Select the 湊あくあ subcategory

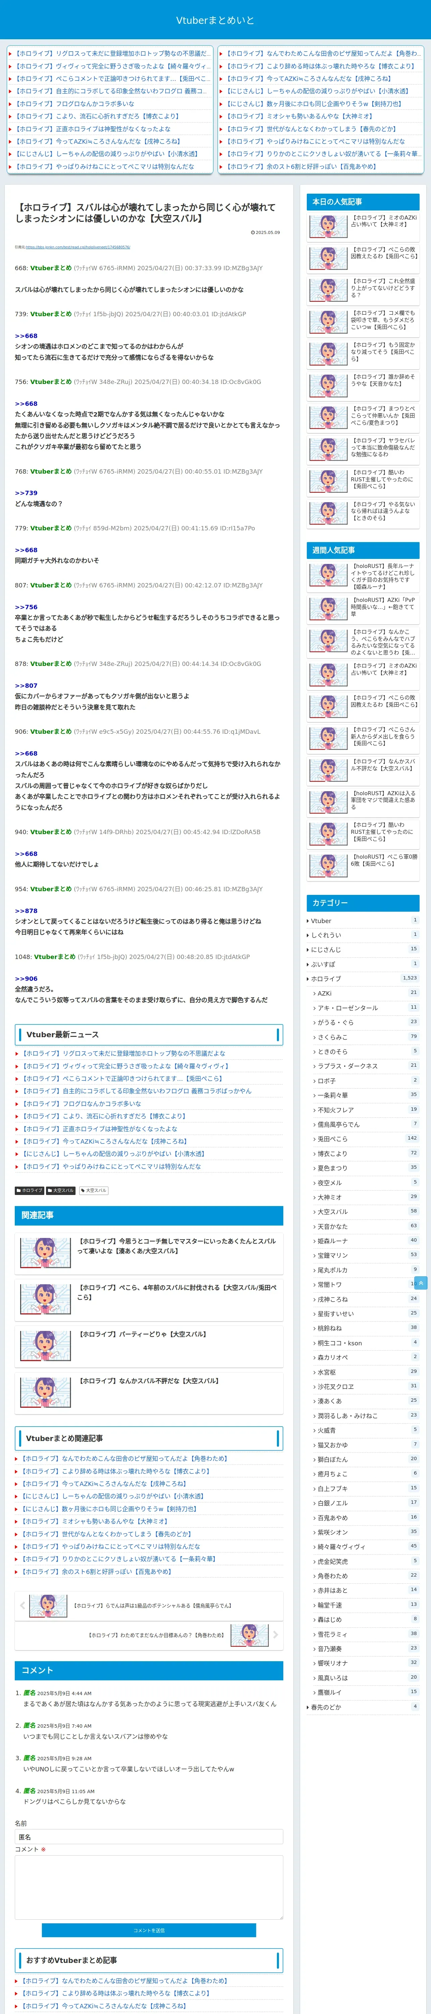(x=366, y=1401)
